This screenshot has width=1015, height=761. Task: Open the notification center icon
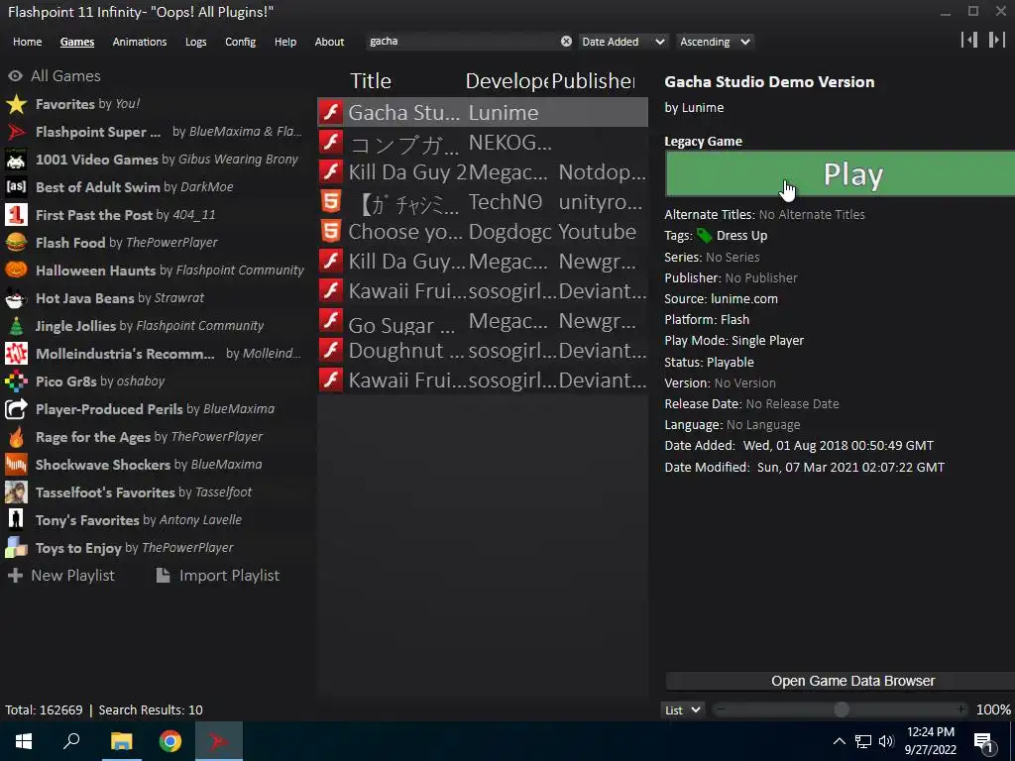[983, 741]
